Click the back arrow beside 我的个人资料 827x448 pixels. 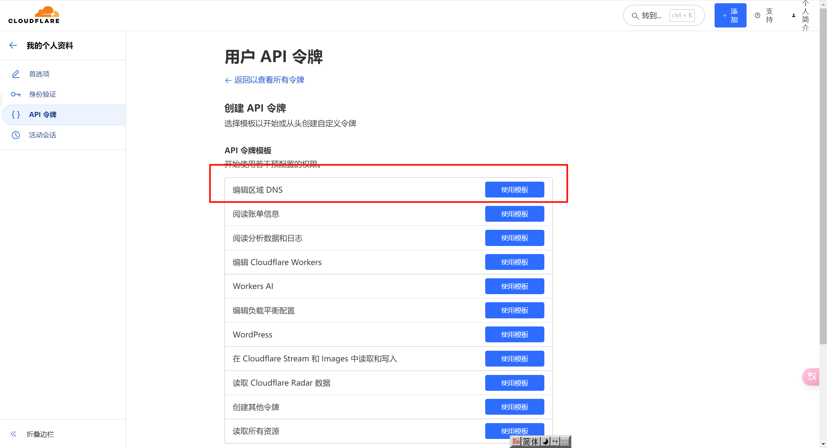tap(13, 45)
